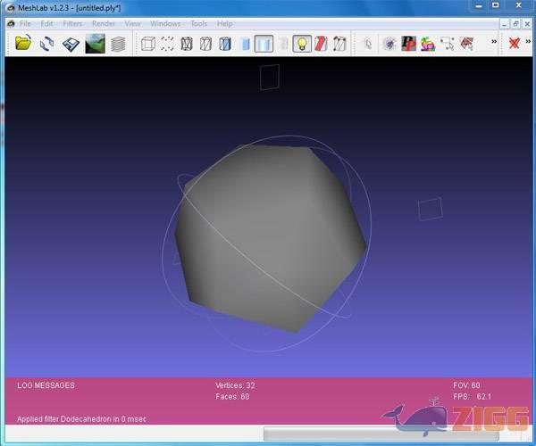The image size is (536, 446).
Task: Open the Filters menu
Action: point(72,23)
